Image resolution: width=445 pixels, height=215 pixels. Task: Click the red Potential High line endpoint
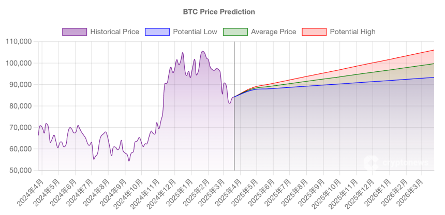(434, 50)
